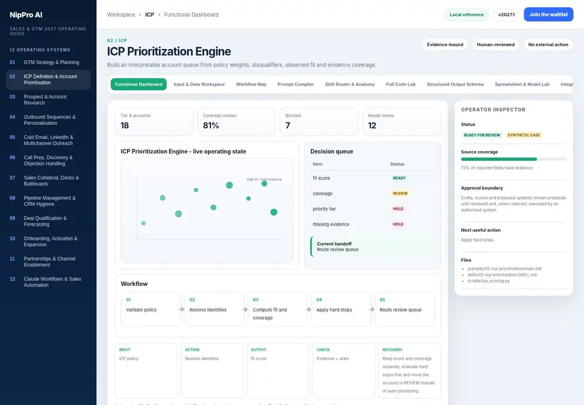The height and width of the screenshot is (405, 584).
Task: Select ICP Definition & Account Prioritisation
Action: [x=48, y=79]
